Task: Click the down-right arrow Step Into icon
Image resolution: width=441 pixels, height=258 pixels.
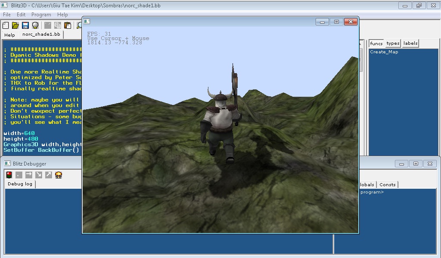Action: click(x=39, y=175)
